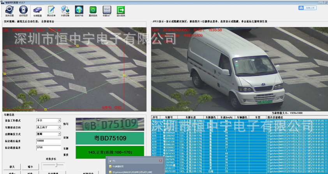This screenshot has width=328, height=174.
Task: Click 系统升级 system upgrade globe icon
Action: [79, 11]
